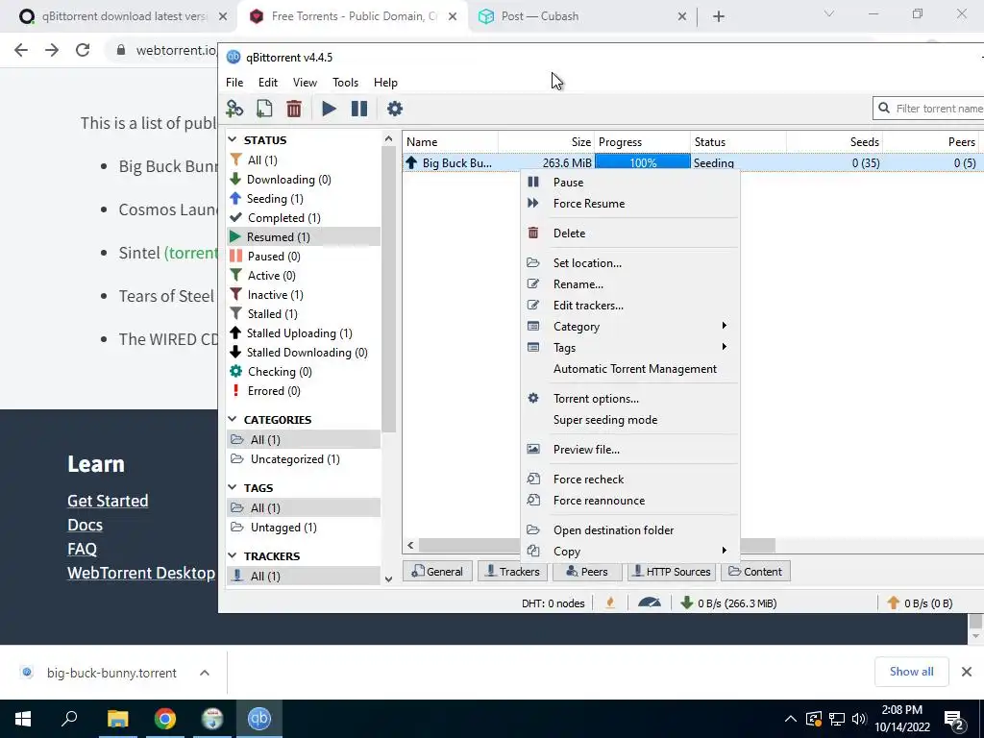Open FAQ link on webpage
Screen dimensions: 984x738
[83, 549]
